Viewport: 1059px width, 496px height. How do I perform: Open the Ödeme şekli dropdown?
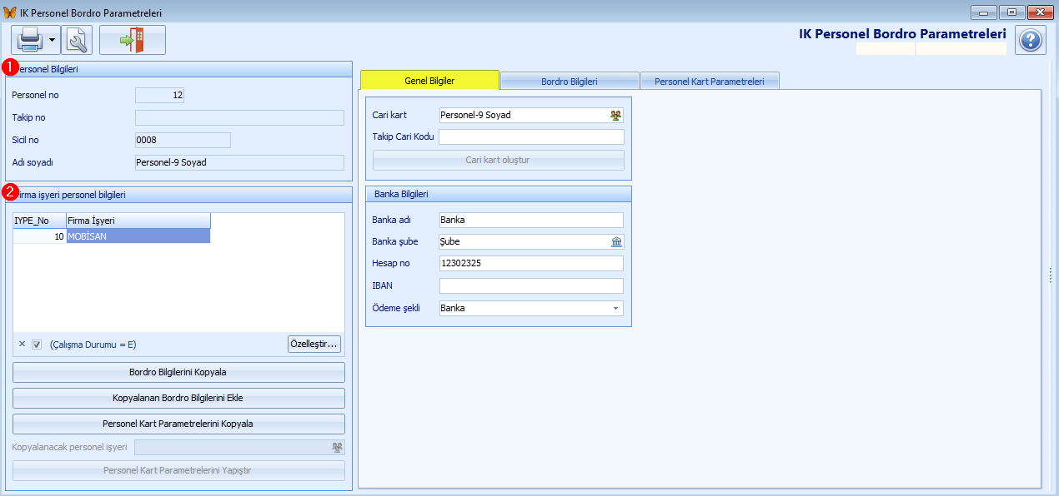click(x=616, y=309)
